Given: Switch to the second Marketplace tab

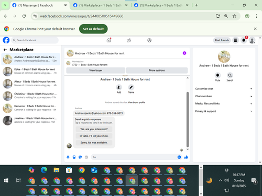Looking at the screenshot, I should [100, 5].
